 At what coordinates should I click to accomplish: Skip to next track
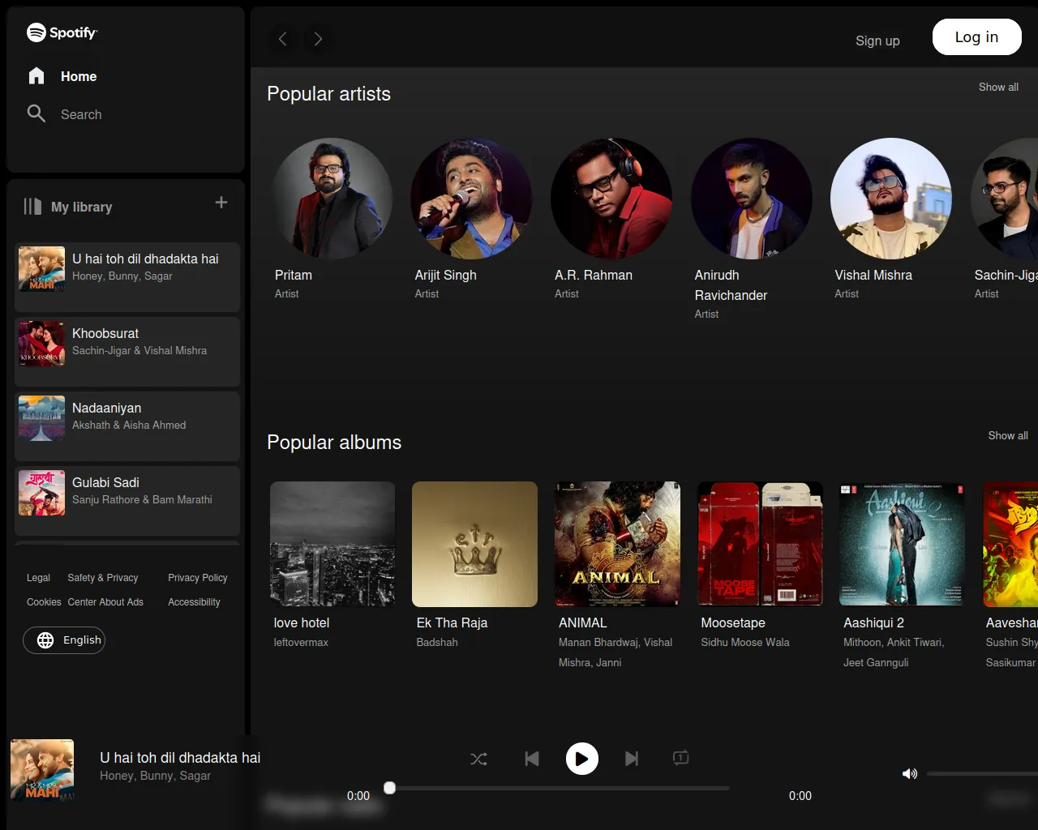pos(632,759)
